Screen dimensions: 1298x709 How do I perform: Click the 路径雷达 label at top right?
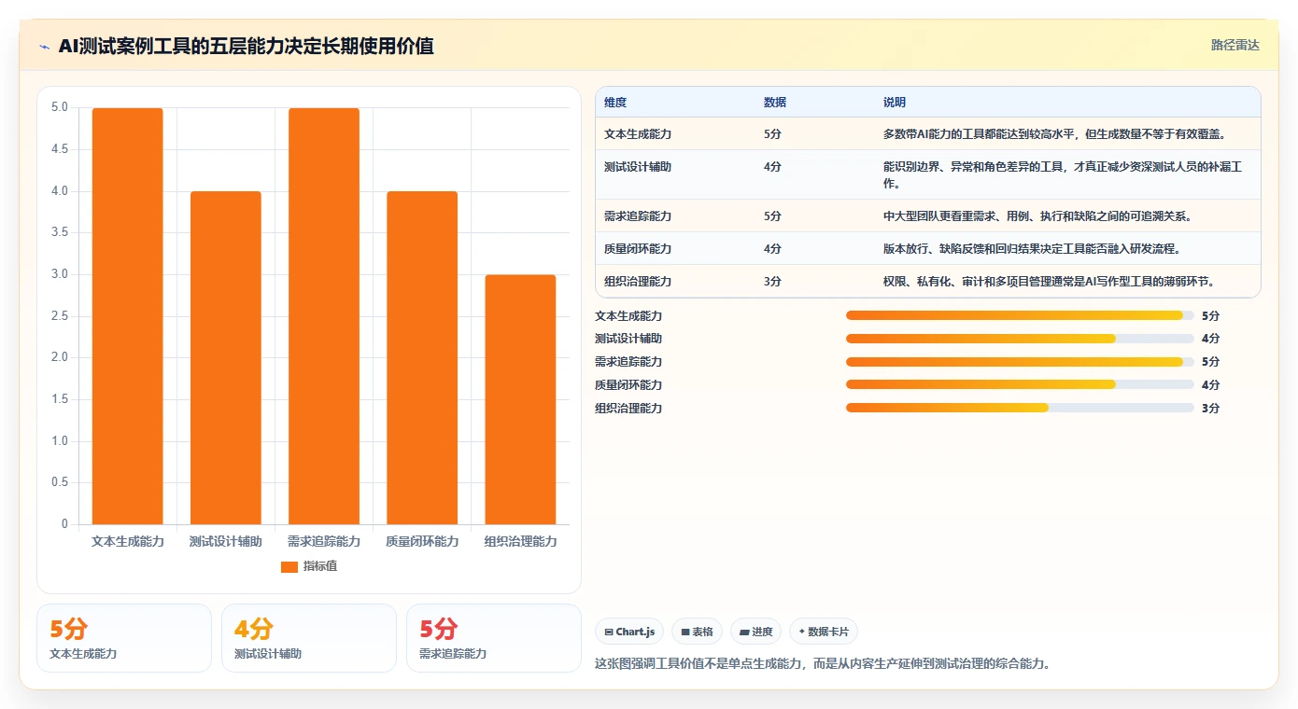click(x=1235, y=45)
